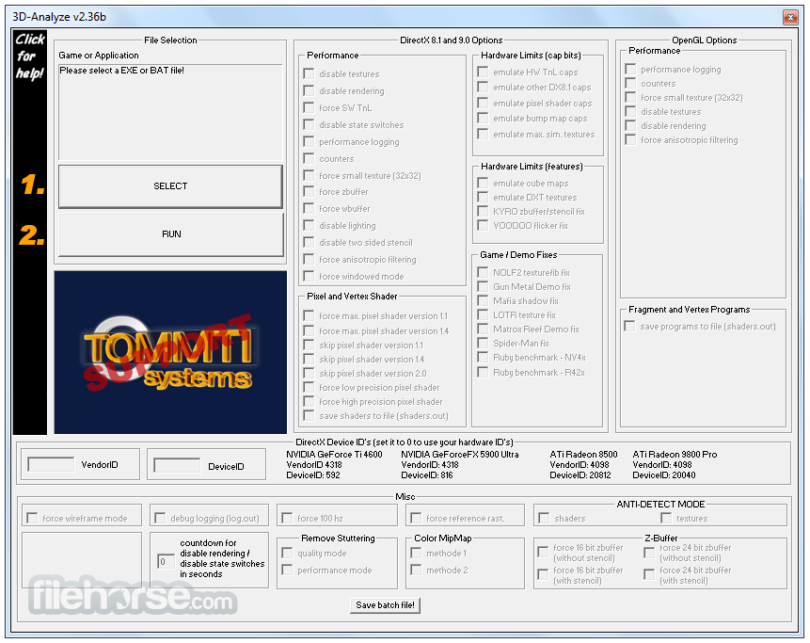Toggle 'force max. pixel shader version 1.1'
Viewport: 810px width, 643px height.
pos(309,315)
